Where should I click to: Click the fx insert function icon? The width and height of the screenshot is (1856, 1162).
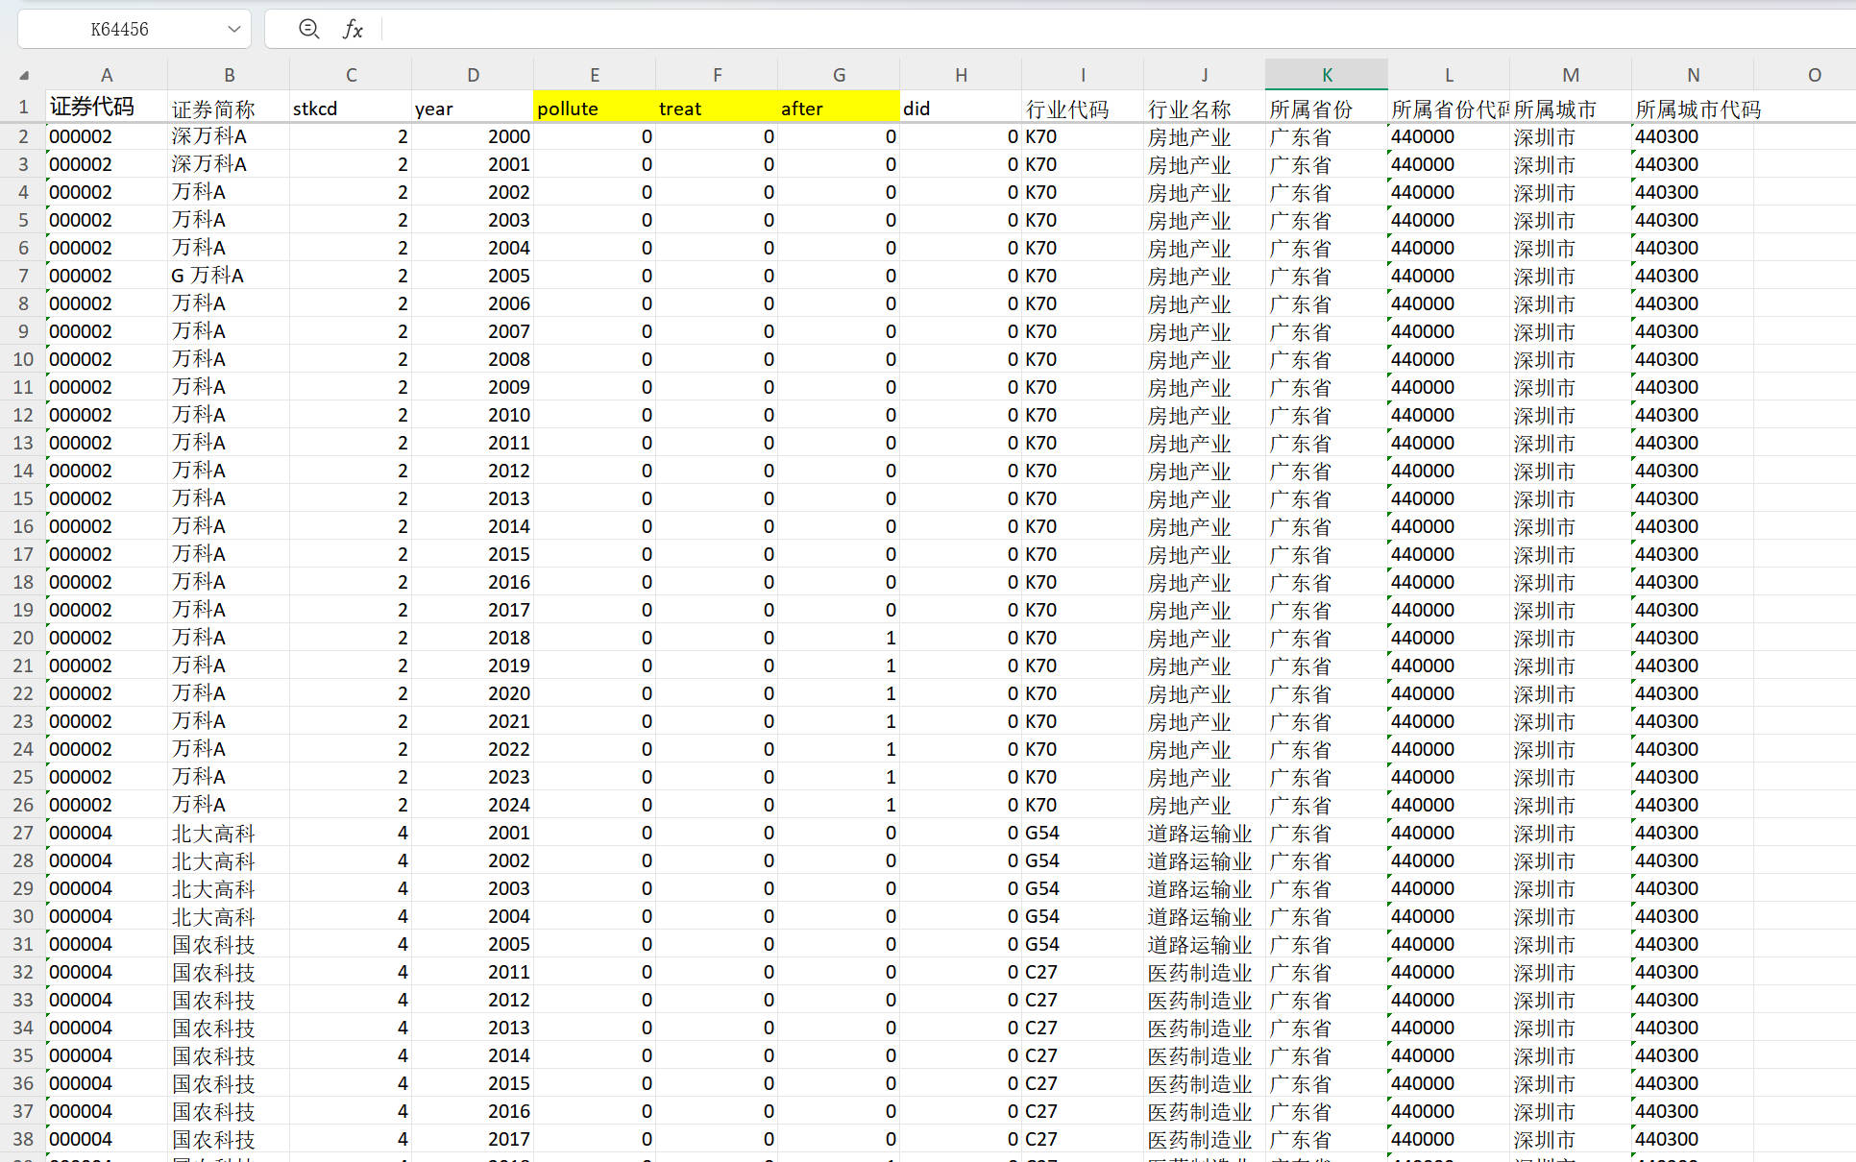pyautogui.click(x=353, y=29)
